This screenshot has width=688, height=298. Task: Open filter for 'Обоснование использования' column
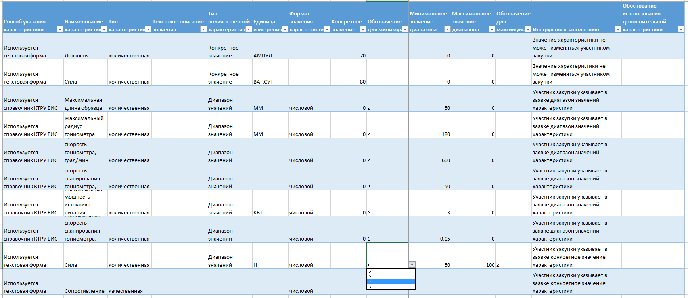click(x=681, y=29)
